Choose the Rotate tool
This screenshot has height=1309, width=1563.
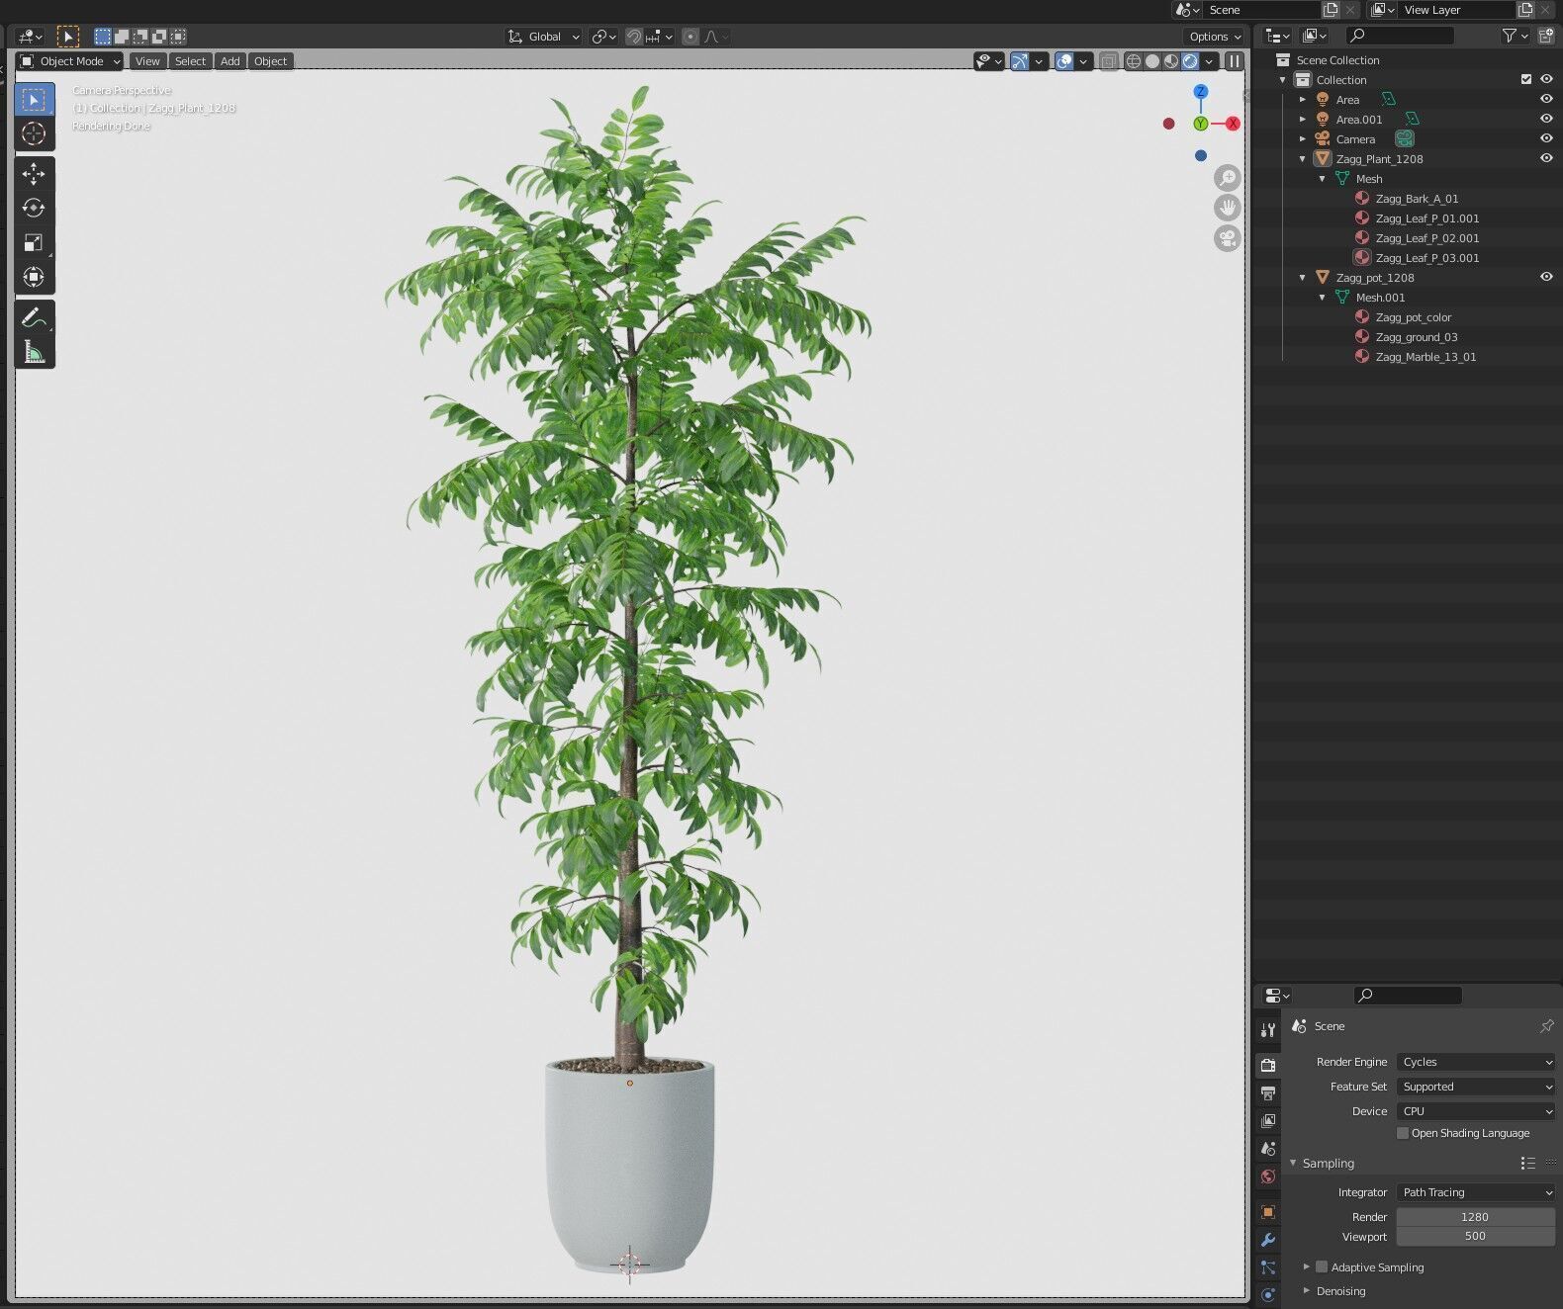click(34, 208)
